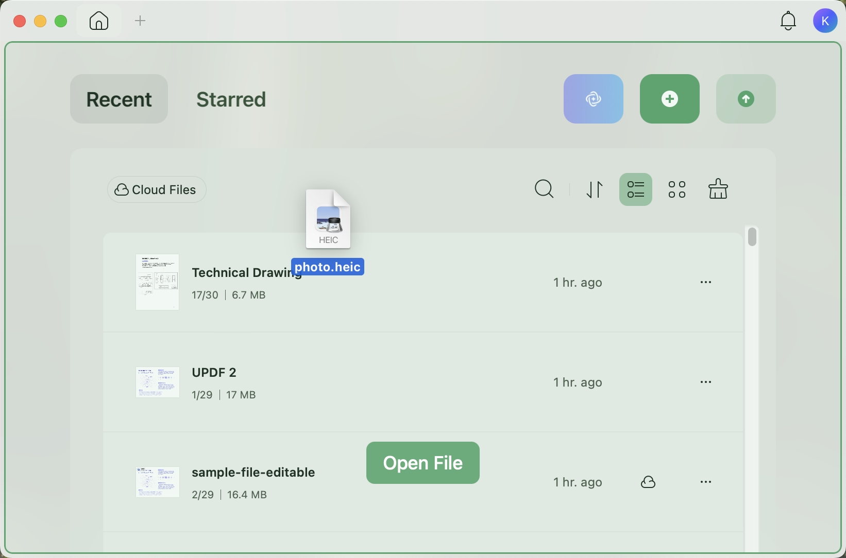The height and width of the screenshot is (558, 846).
Task: Click '17/30 | 6.7 MB' details text
Action: tap(229, 295)
